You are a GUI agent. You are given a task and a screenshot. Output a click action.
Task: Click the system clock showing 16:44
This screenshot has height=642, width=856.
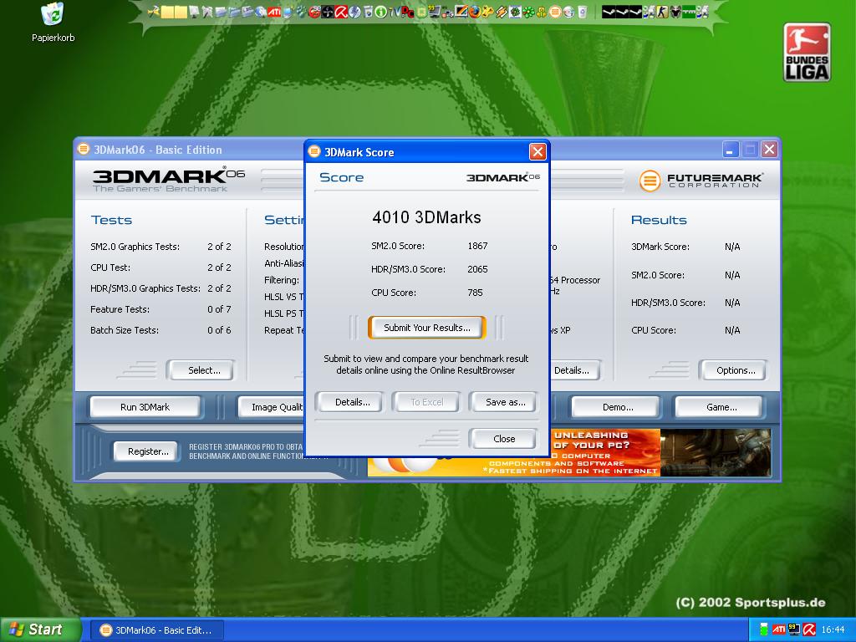tap(833, 630)
